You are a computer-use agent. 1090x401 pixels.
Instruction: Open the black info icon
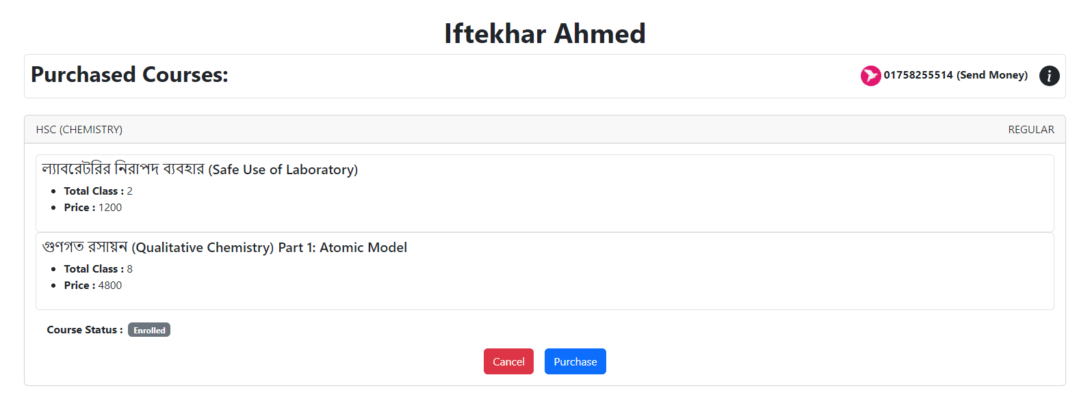[1049, 76]
